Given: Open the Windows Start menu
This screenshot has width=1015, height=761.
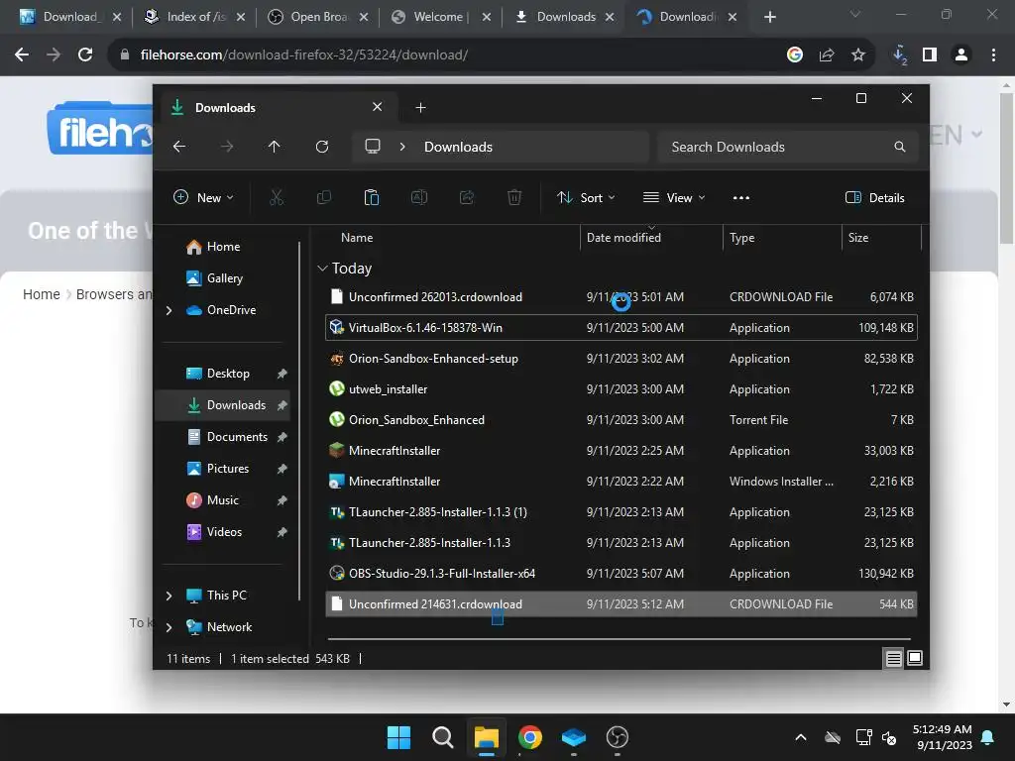Looking at the screenshot, I should pos(398,737).
